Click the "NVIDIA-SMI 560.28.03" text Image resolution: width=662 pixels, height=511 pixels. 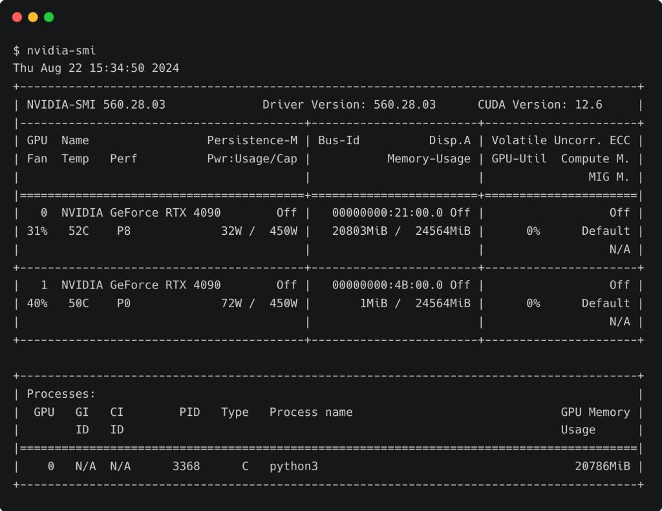click(96, 105)
